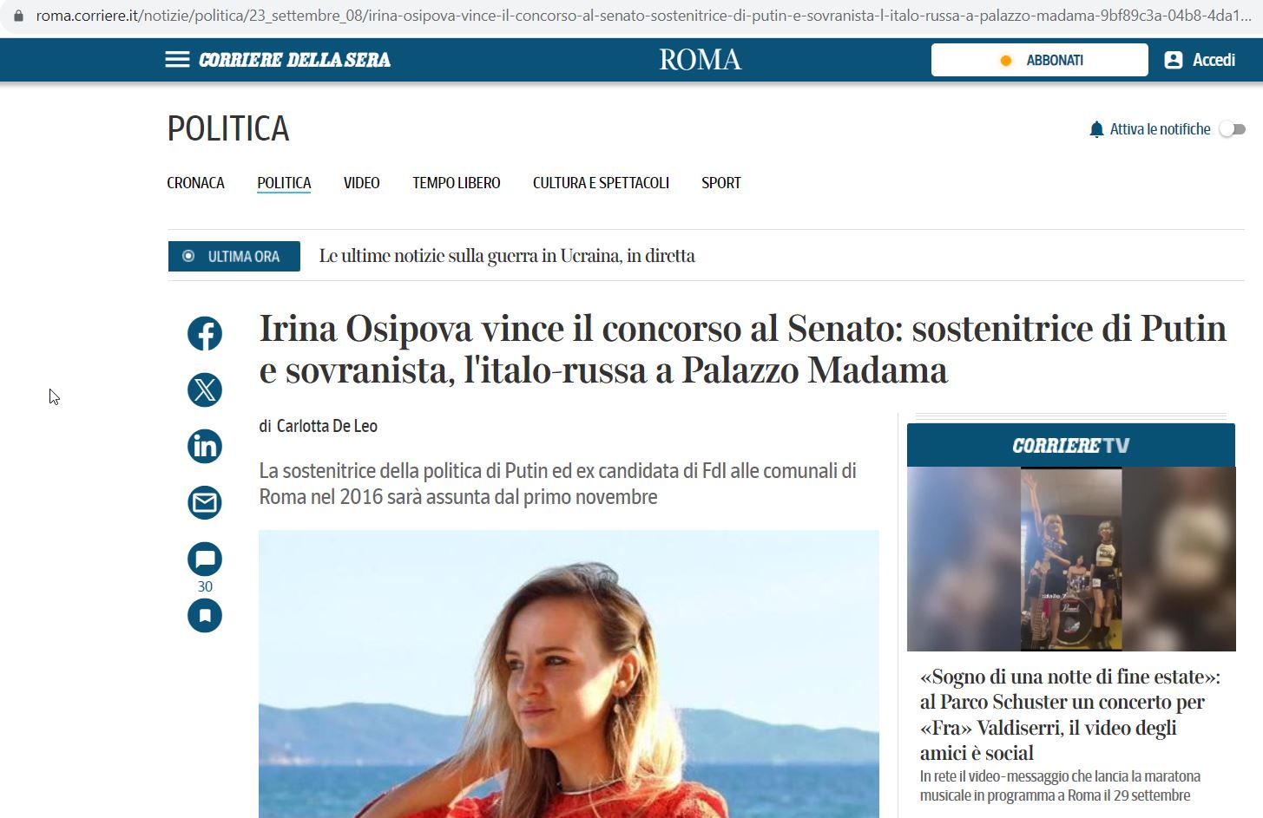This screenshot has height=818, width=1263.
Task: Open the comments bubble icon
Action: pyautogui.click(x=205, y=560)
